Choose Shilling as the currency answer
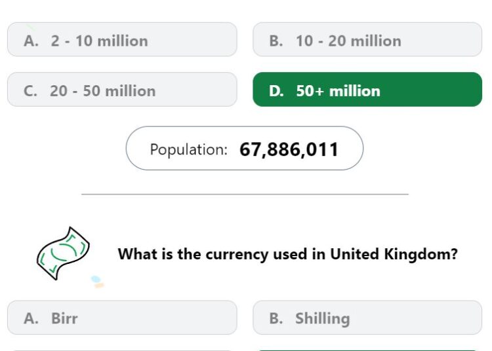 [x=367, y=318]
